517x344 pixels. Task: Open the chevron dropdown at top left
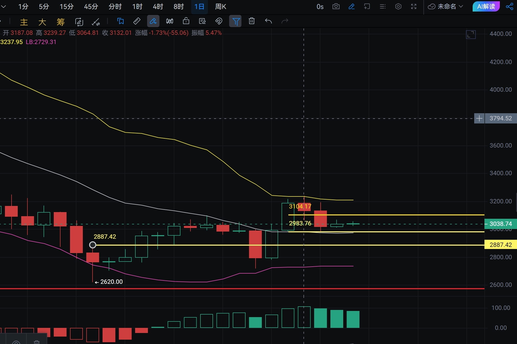pyautogui.click(x=3, y=6)
